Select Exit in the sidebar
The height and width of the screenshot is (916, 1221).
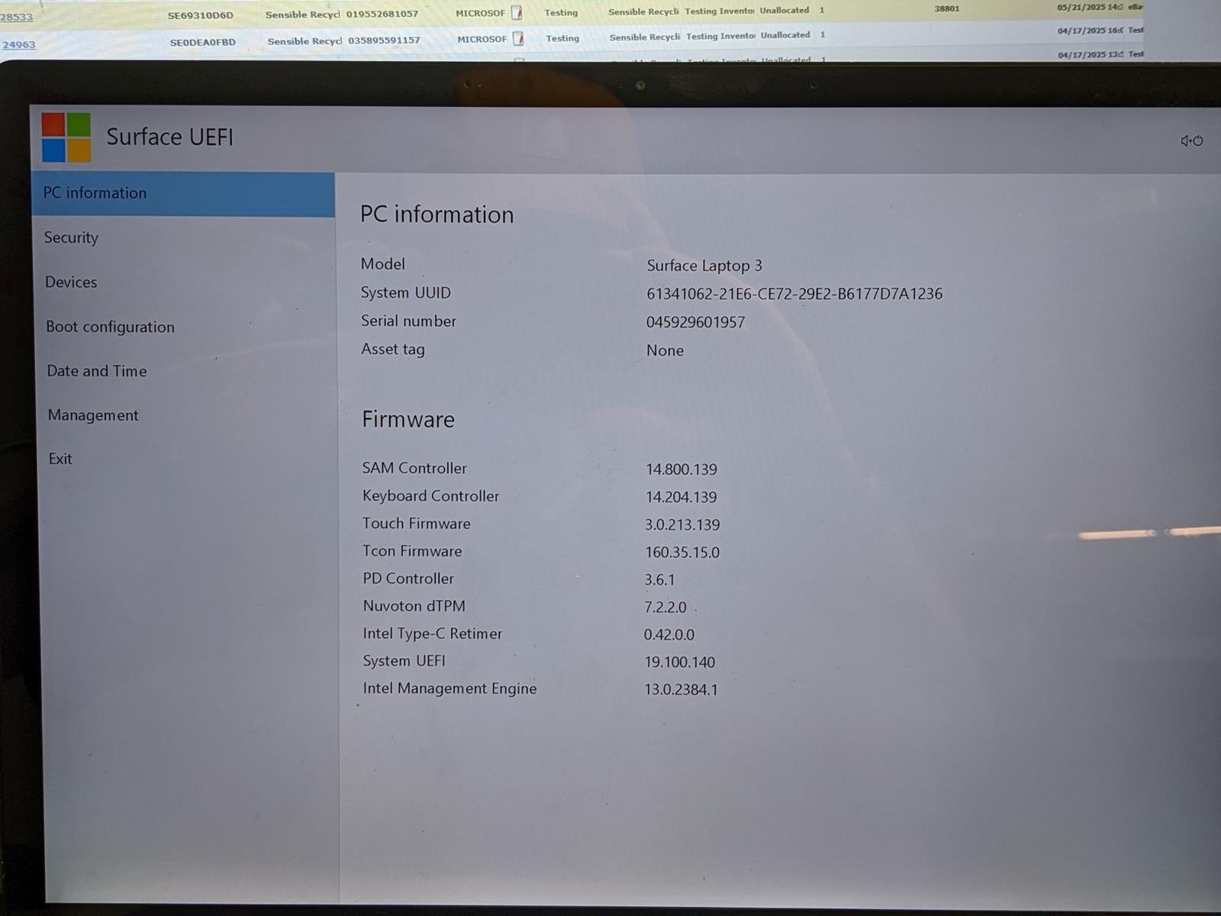tap(60, 459)
